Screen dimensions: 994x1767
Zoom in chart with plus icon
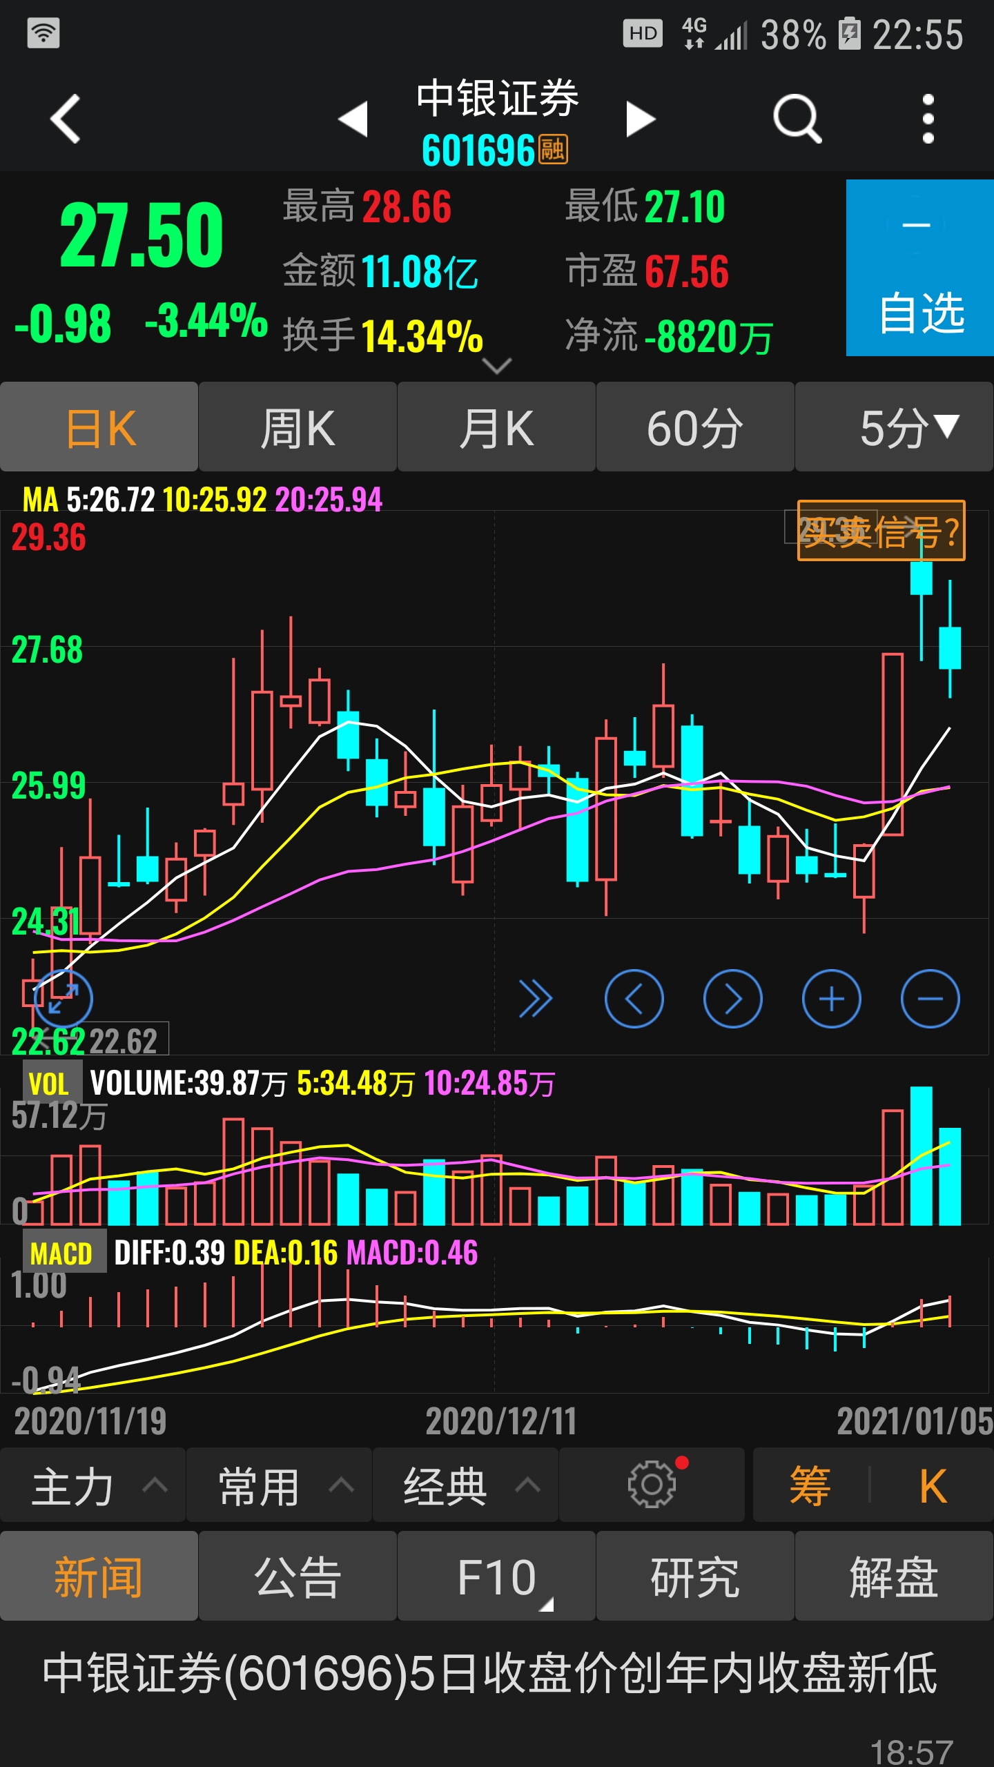click(832, 999)
